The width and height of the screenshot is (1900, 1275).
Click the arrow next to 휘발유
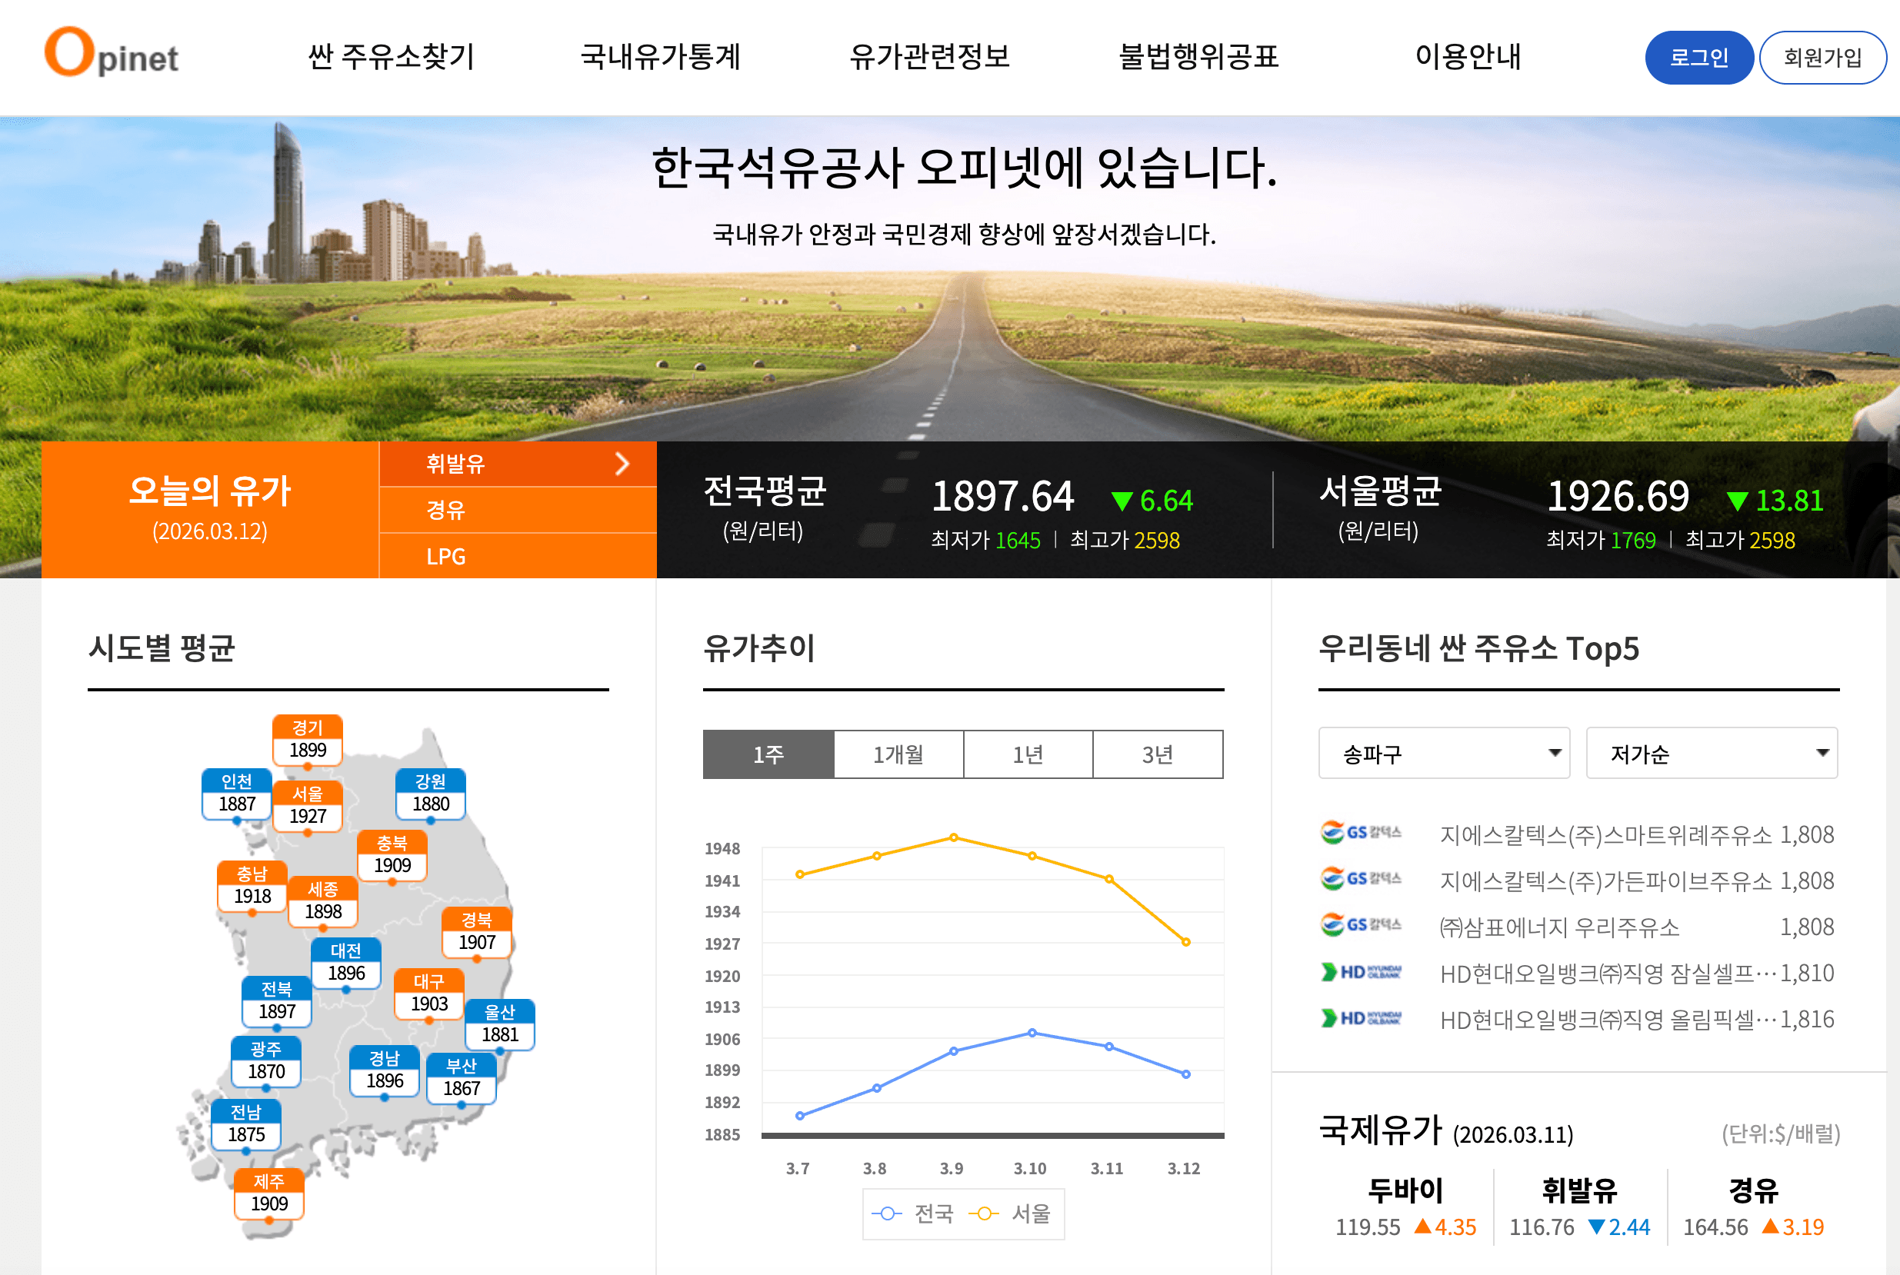coord(622,464)
